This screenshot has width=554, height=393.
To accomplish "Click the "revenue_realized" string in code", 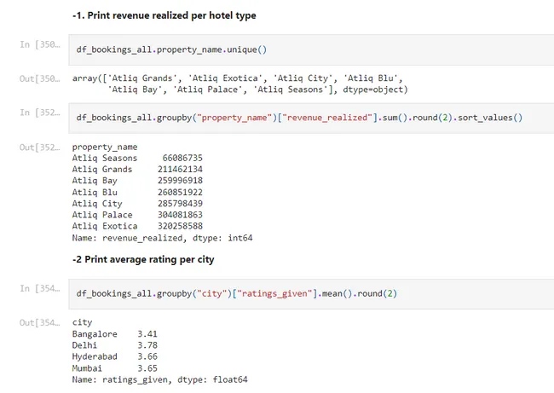I will click(x=327, y=118).
